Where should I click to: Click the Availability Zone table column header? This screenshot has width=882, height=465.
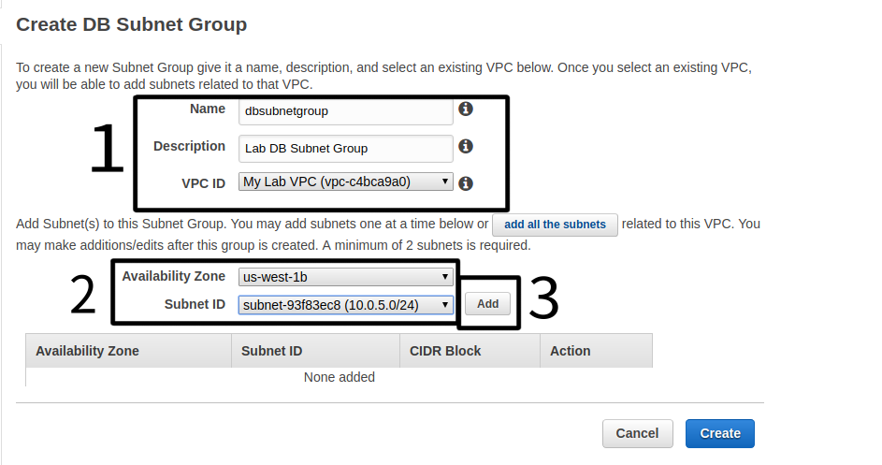pyautogui.click(x=87, y=351)
